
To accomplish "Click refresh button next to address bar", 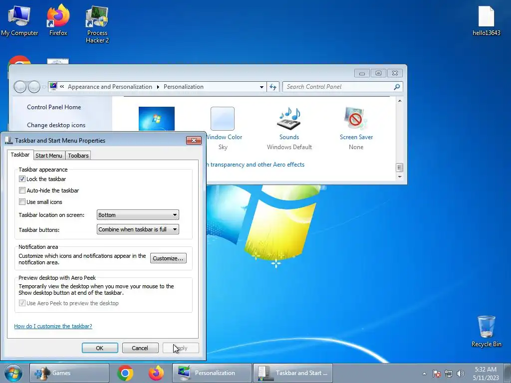I will tap(273, 87).
